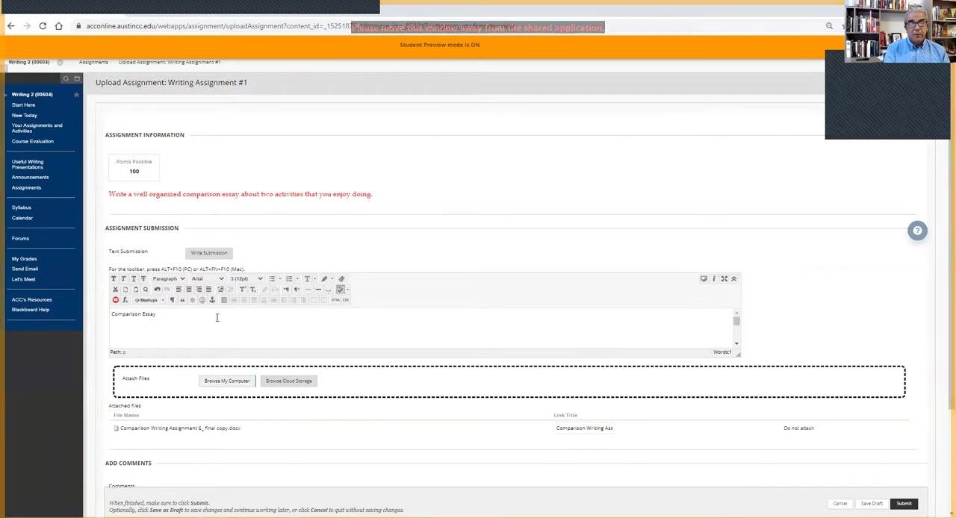Reload the page in the browser

[x=43, y=26]
